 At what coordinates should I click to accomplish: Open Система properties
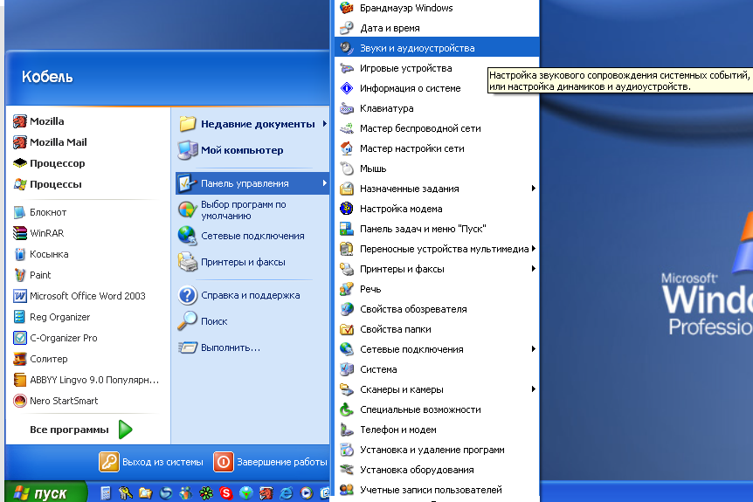click(x=437, y=370)
